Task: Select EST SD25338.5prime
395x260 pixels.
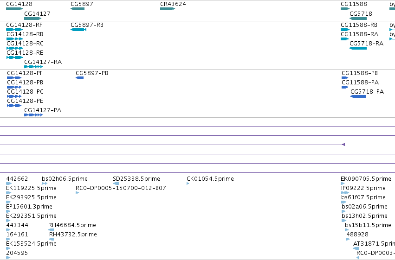Action: coord(116,184)
